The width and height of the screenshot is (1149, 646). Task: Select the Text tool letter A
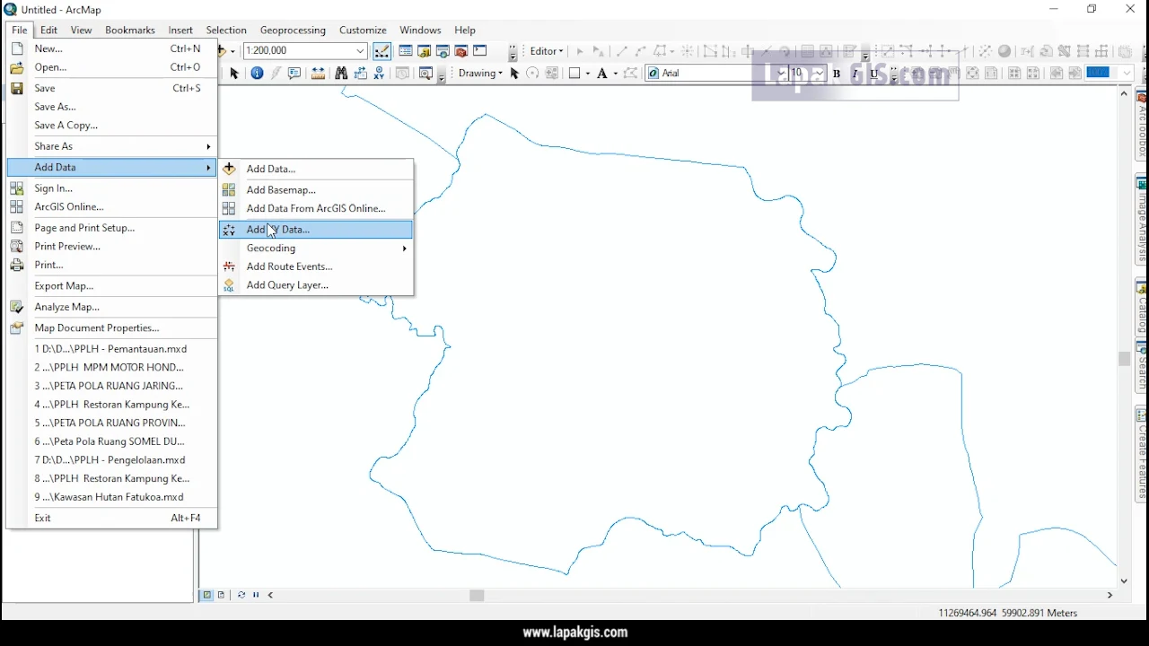[601, 74]
